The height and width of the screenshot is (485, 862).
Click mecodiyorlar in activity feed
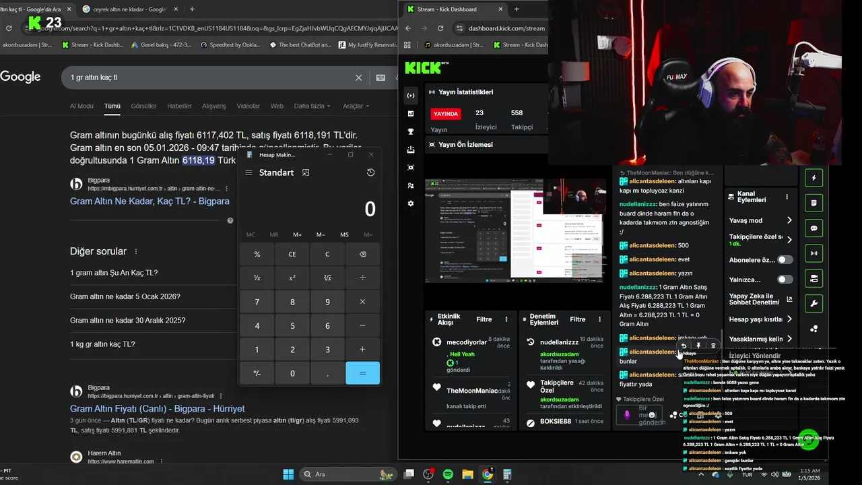point(466,342)
